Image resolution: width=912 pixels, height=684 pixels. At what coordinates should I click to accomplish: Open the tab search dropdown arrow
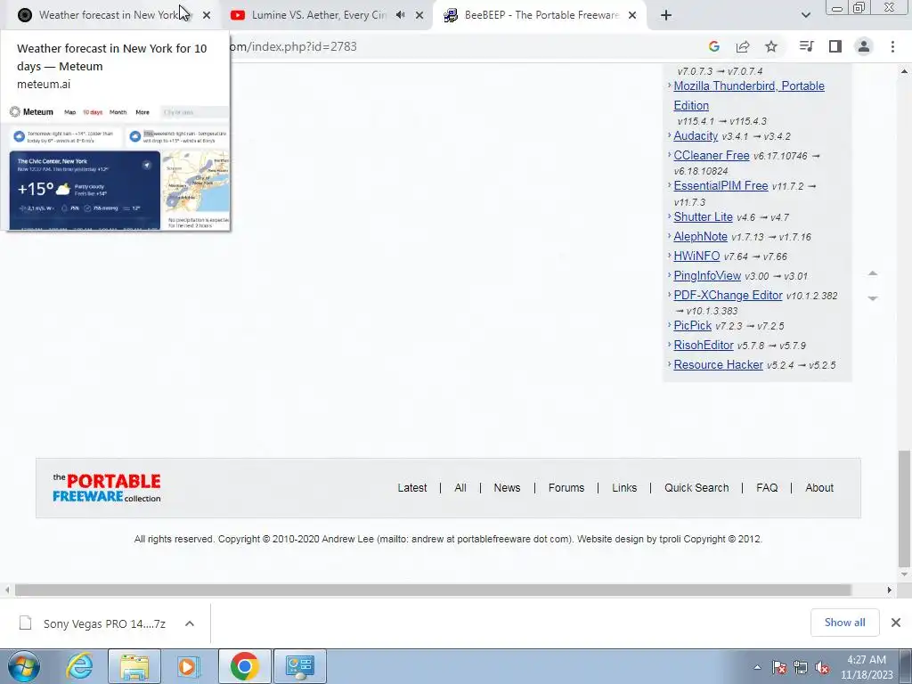tap(805, 15)
